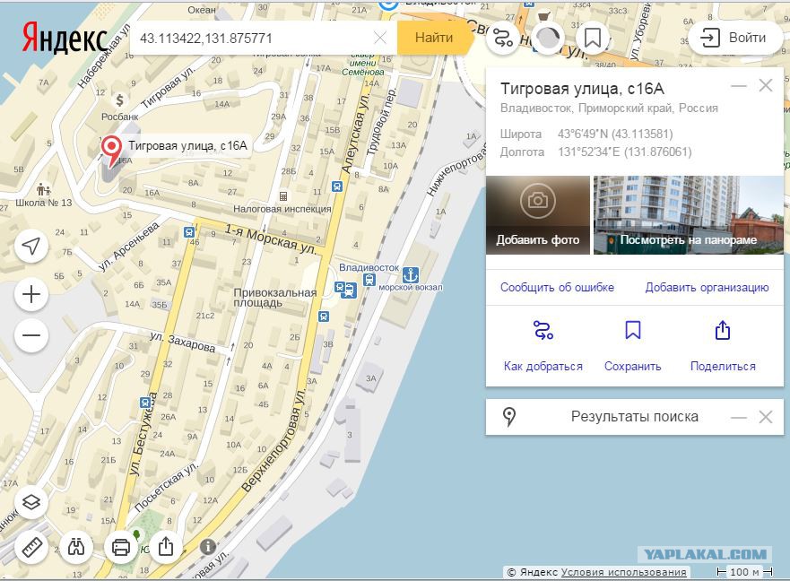The image size is (790, 581).
Task: Click the Владивосток railway station icon
Action: click(369, 280)
